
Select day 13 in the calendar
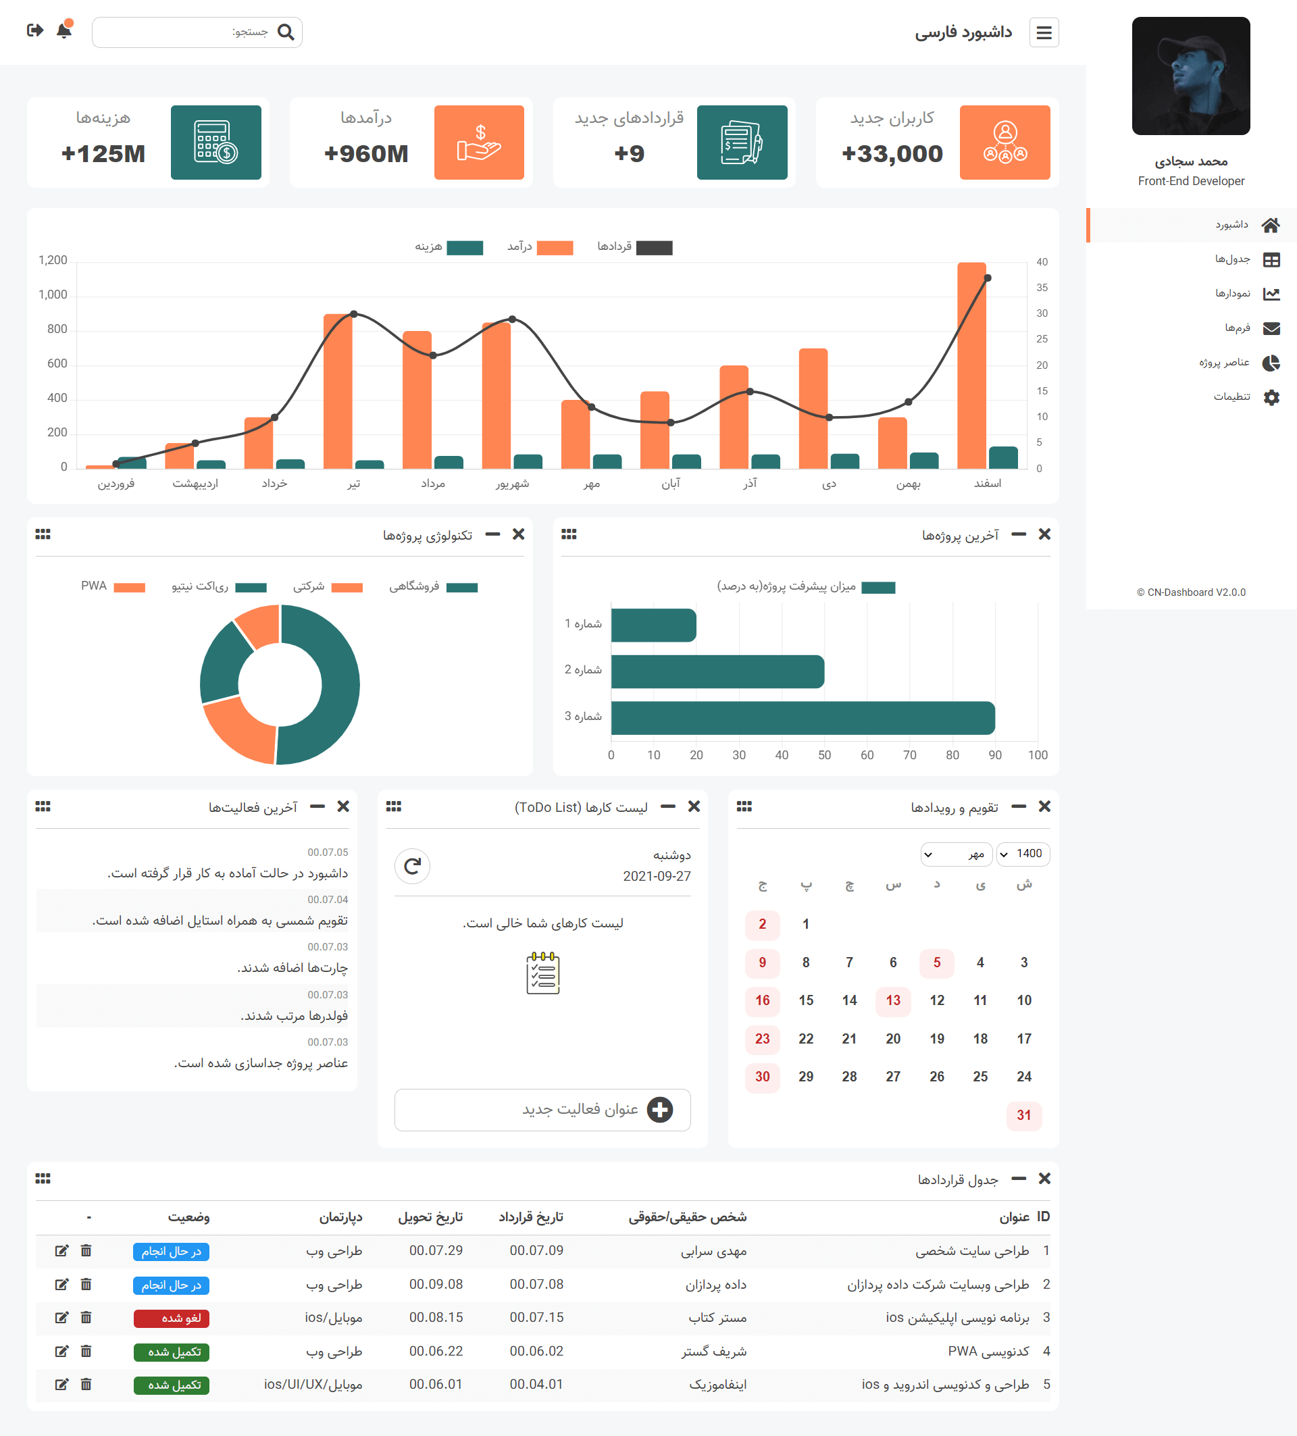pos(893,1001)
